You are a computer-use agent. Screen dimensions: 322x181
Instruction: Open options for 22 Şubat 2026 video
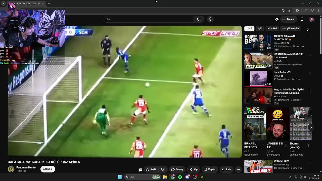click(310, 162)
